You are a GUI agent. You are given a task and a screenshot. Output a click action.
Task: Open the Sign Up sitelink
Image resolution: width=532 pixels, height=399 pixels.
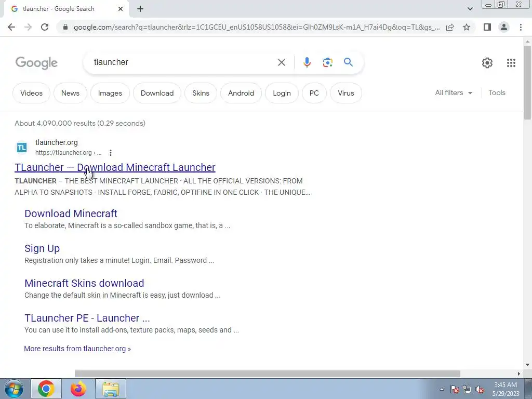point(42,248)
